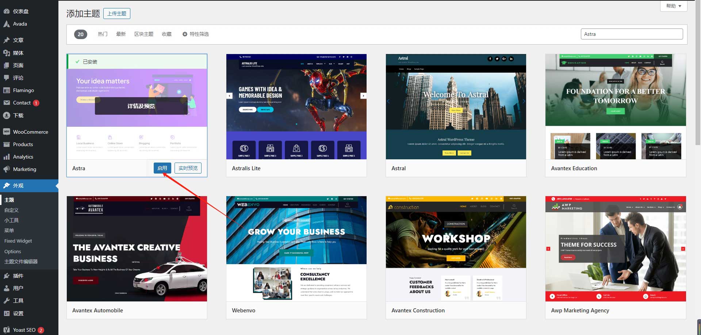Click the paintbrush icon beside 外观
The image size is (701, 335).
(x=7, y=186)
